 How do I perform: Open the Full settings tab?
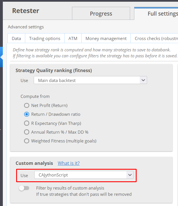point(156,13)
